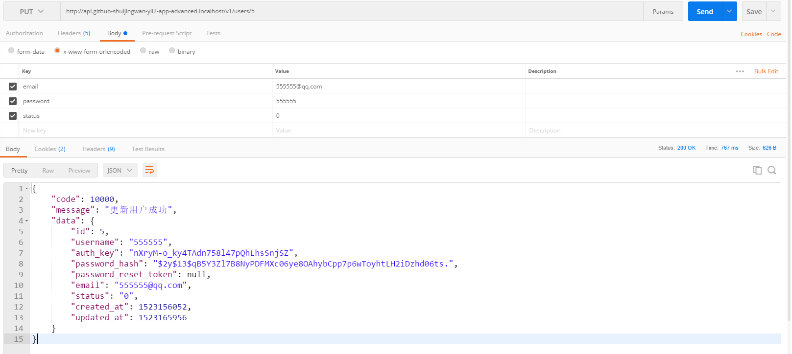792x354 pixels.
Task: Click the Bulk Edit link
Action: coord(766,71)
